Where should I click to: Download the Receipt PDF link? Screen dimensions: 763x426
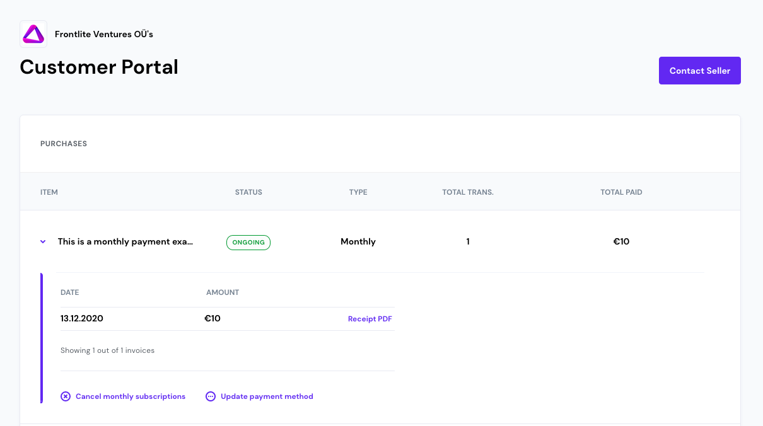[x=370, y=319]
